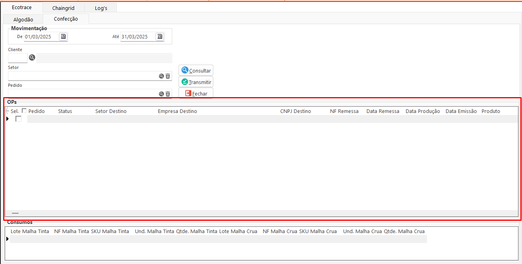522x264 pixels.
Task: Click the Cliente code input field
Action: coord(18,58)
